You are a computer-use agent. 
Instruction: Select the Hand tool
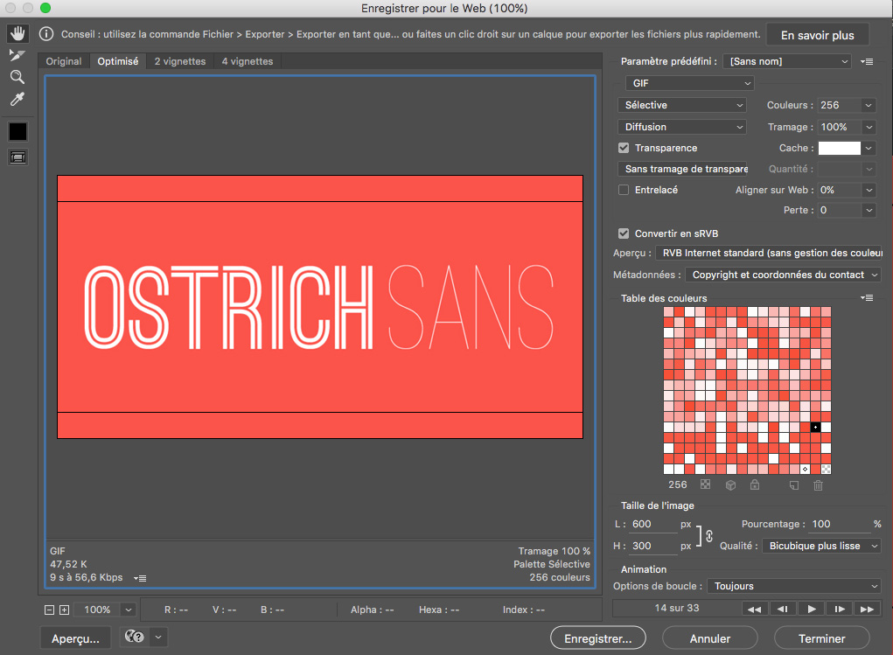(x=17, y=34)
